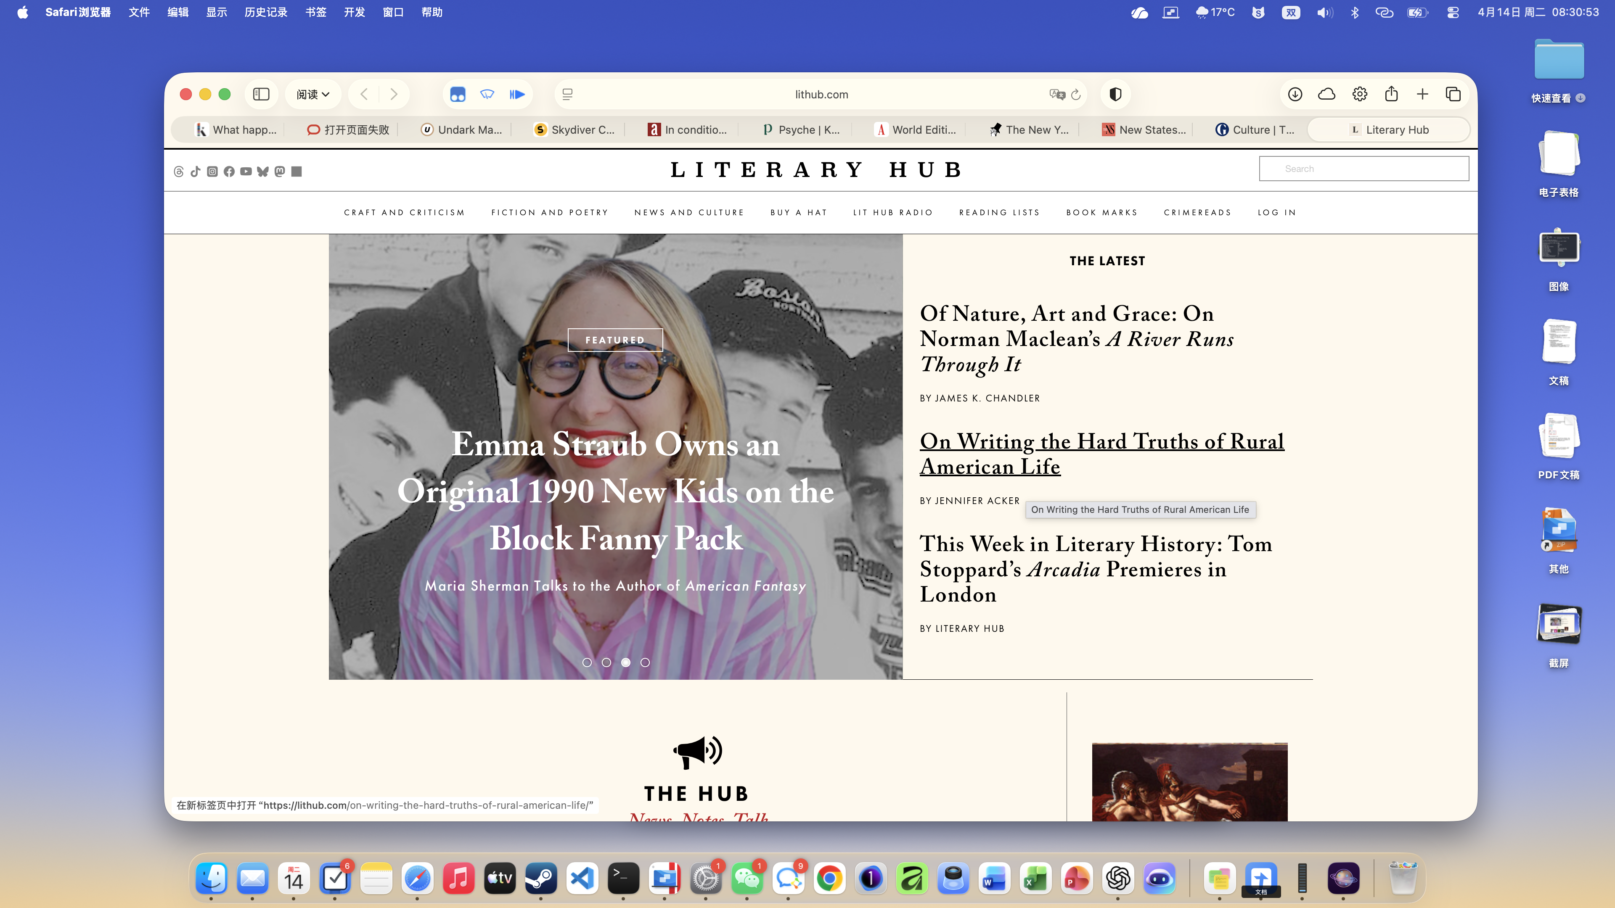Click the YouTube icon in site header
1615x908 pixels.
[246, 171]
